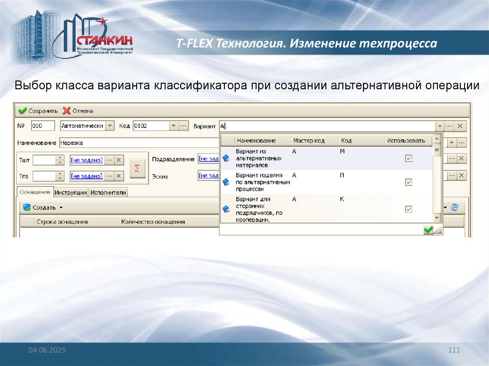Click the ellipsis button at the end of the Эскиз row
The width and height of the screenshot is (489, 366).
[452, 176]
